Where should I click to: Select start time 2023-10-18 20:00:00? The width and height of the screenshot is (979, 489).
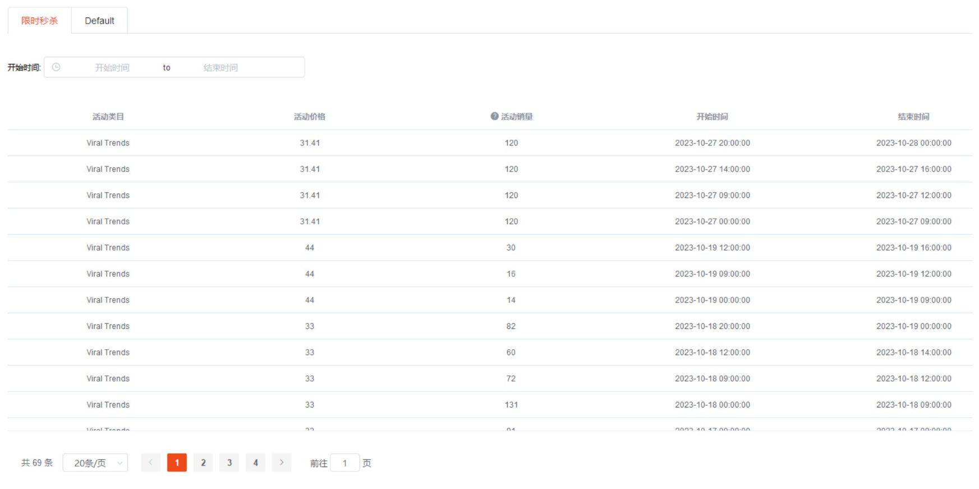(713, 326)
